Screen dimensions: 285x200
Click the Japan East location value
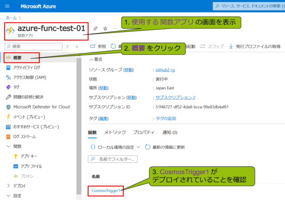point(165,88)
